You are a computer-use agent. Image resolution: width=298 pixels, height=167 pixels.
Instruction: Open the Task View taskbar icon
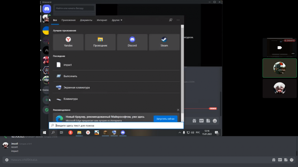[61, 133]
